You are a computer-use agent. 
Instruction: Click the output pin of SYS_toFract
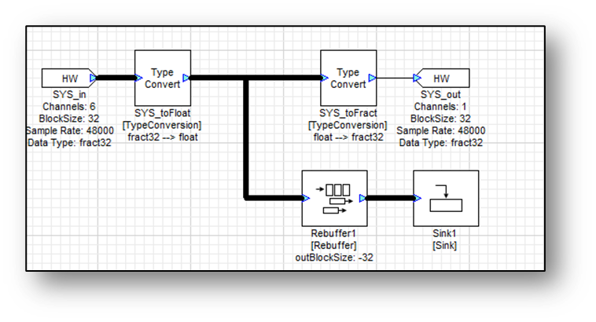pyautogui.click(x=372, y=78)
